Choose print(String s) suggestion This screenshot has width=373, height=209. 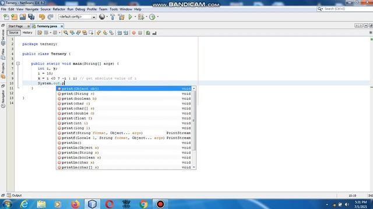click(x=124, y=93)
